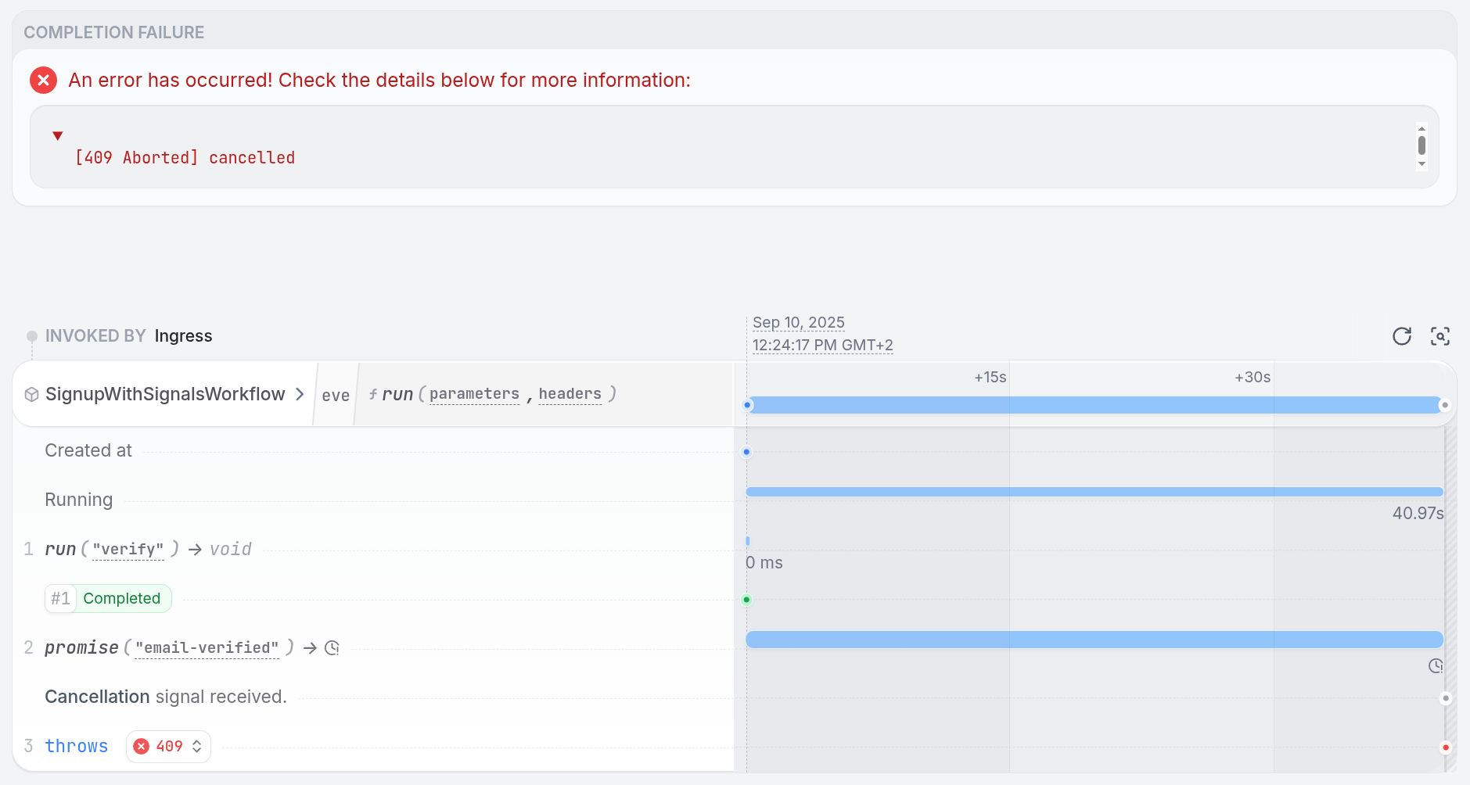Click the clock marker on the promise timeline bar
Image resolution: width=1470 pixels, height=785 pixels.
pyautogui.click(x=1436, y=665)
